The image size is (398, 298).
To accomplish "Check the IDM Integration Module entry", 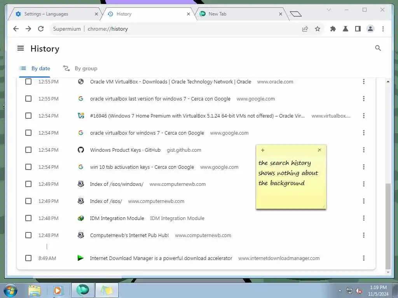I will click(28, 218).
